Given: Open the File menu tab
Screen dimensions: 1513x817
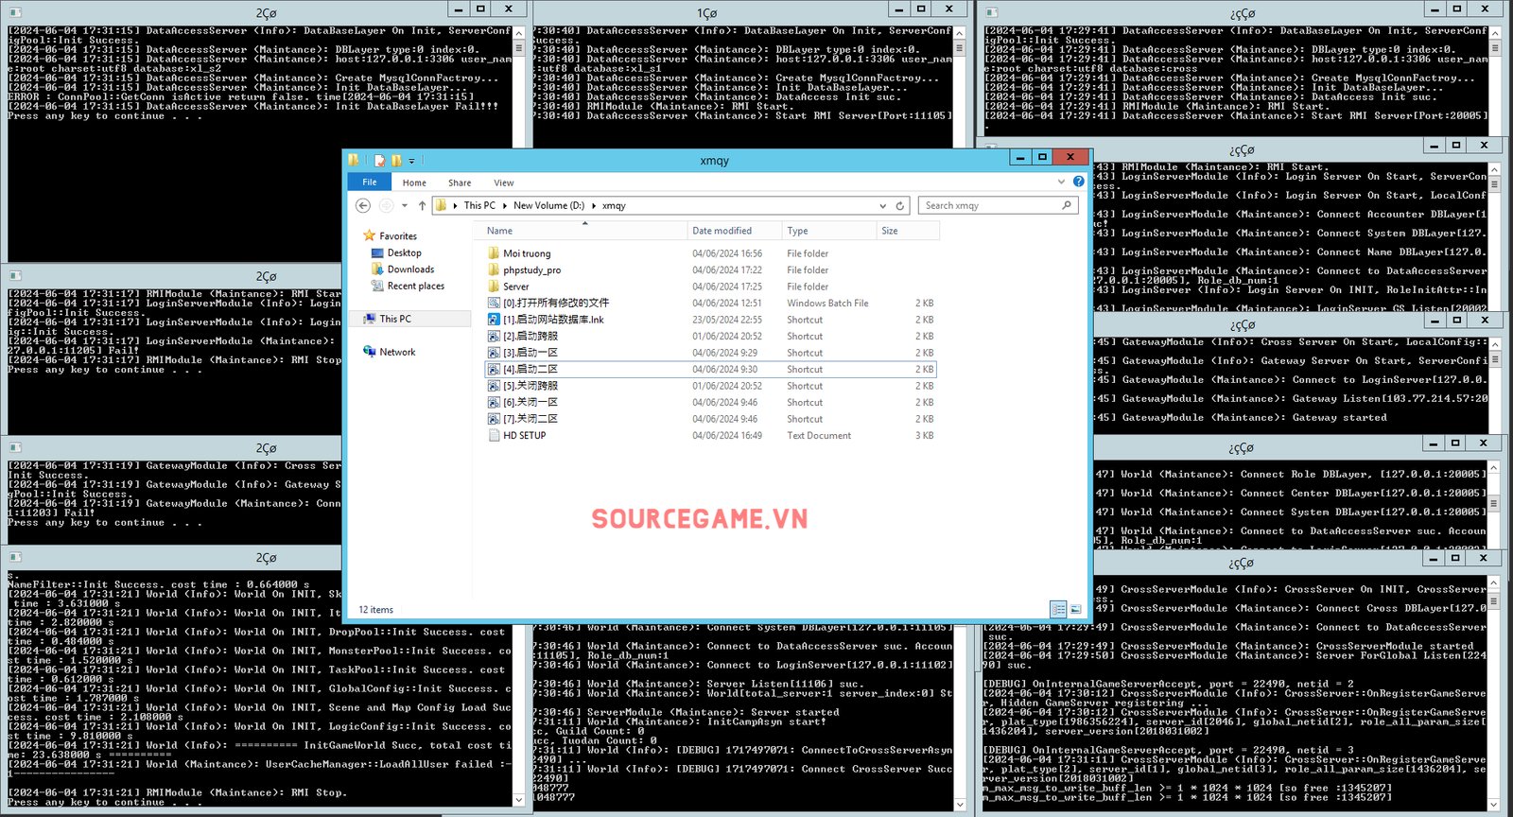Looking at the screenshot, I should click(x=370, y=183).
